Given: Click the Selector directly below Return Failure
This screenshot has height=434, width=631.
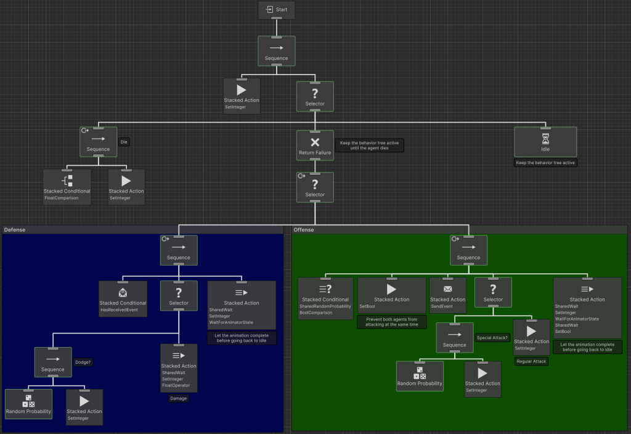Looking at the screenshot, I should click(315, 187).
